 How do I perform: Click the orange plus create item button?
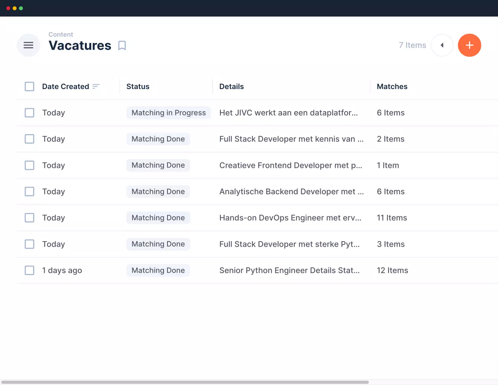tap(469, 45)
